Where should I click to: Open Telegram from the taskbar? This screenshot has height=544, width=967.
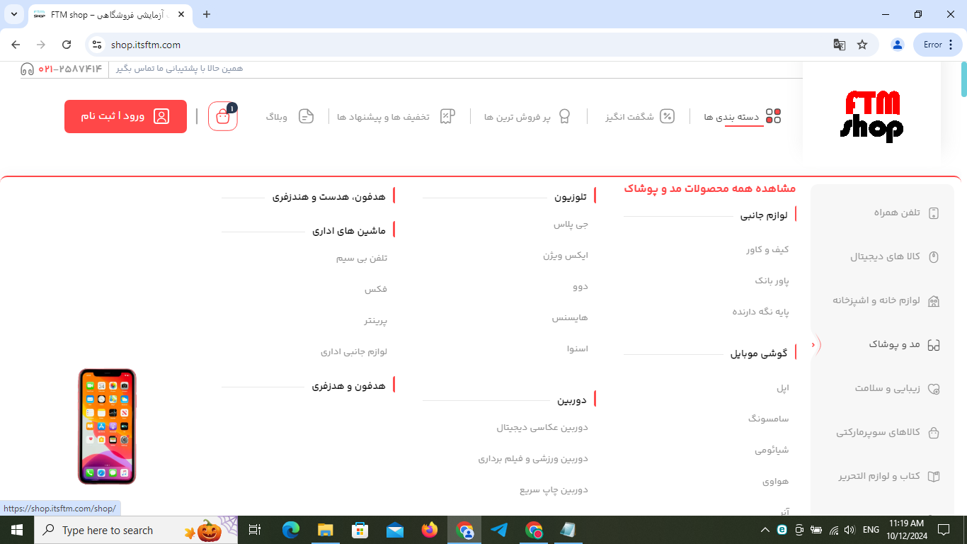[499, 530]
